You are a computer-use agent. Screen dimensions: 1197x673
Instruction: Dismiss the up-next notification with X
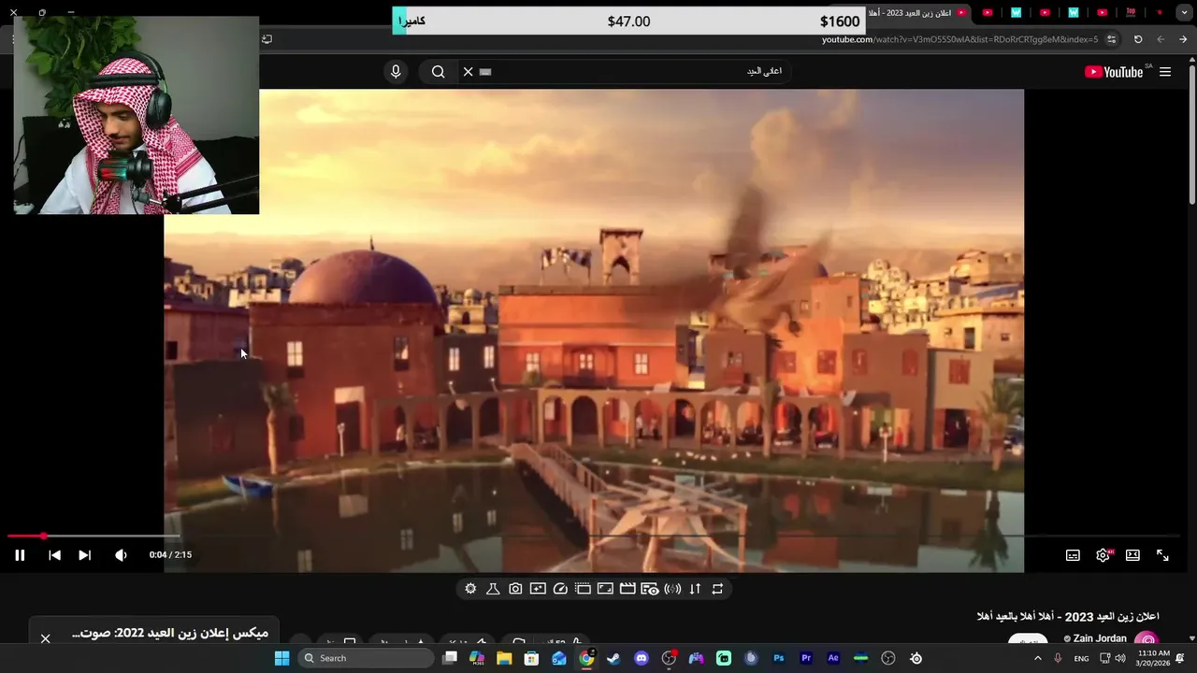click(x=45, y=638)
